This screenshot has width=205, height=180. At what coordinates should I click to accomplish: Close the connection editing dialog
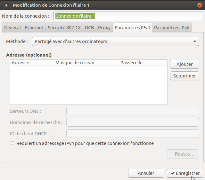point(199,5)
